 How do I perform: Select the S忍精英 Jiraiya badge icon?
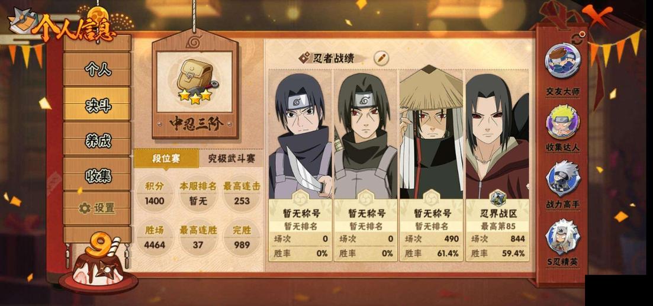562,237
